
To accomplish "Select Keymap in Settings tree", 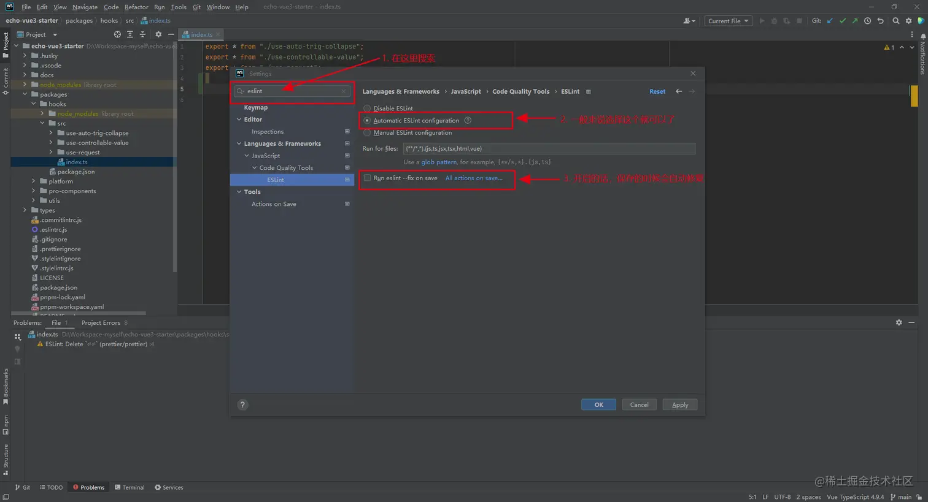I will click(256, 107).
